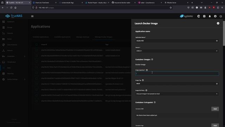Open the Firefox application menu
225x127 pixels.
click(x=222, y=8)
